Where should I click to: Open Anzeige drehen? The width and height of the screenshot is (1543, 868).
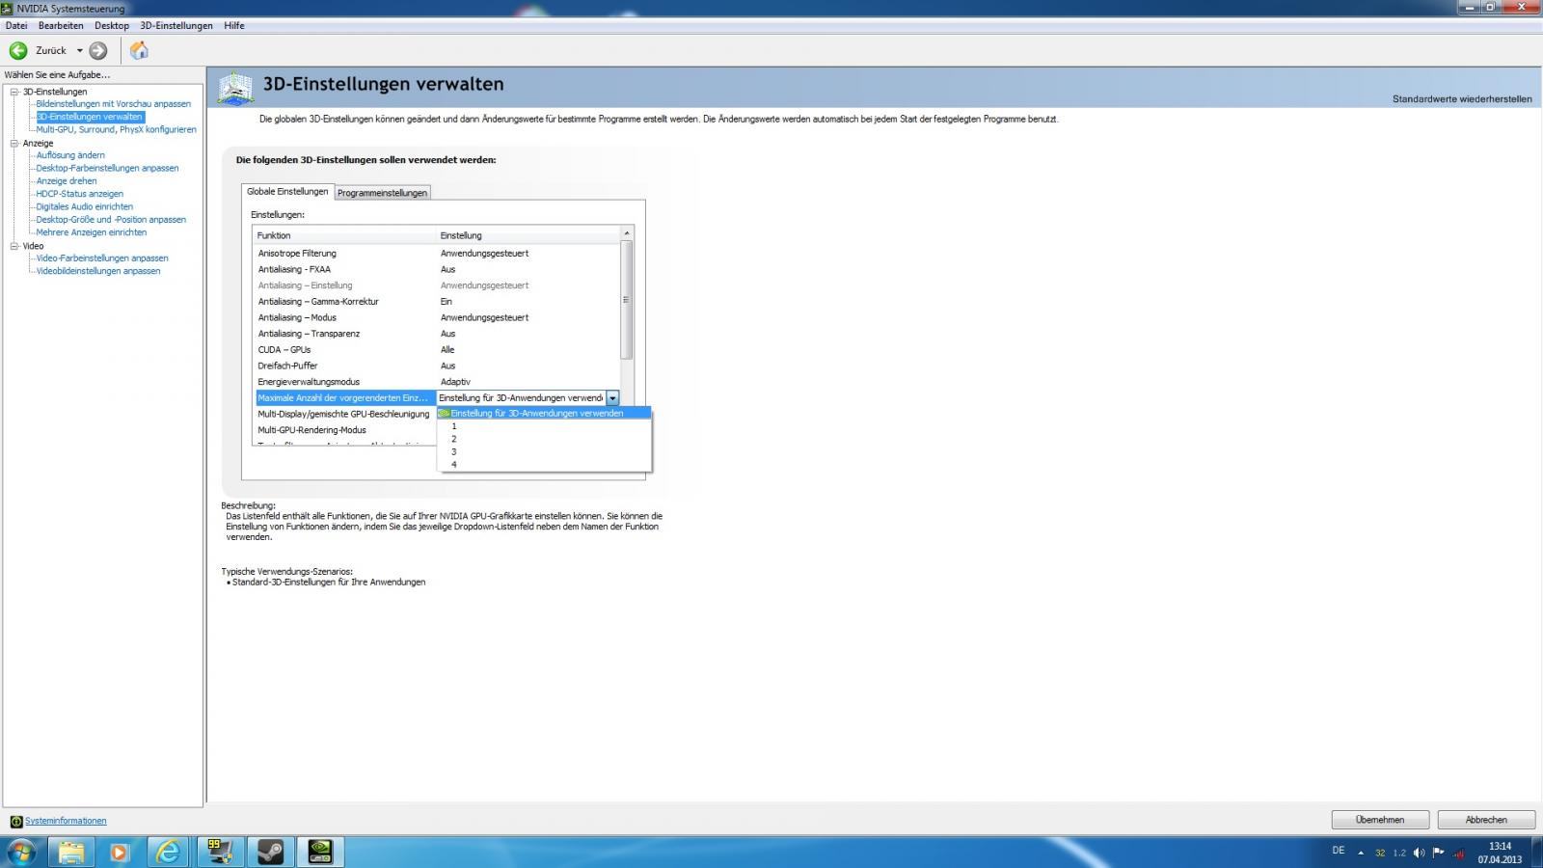[x=67, y=181]
